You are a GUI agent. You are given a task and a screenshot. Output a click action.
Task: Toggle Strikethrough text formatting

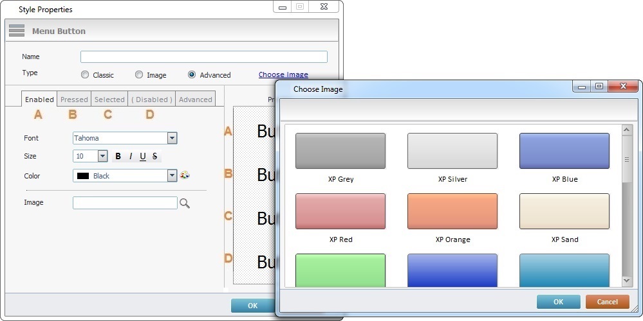click(x=154, y=156)
